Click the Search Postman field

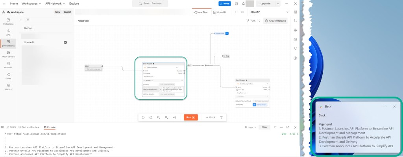[155, 4]
